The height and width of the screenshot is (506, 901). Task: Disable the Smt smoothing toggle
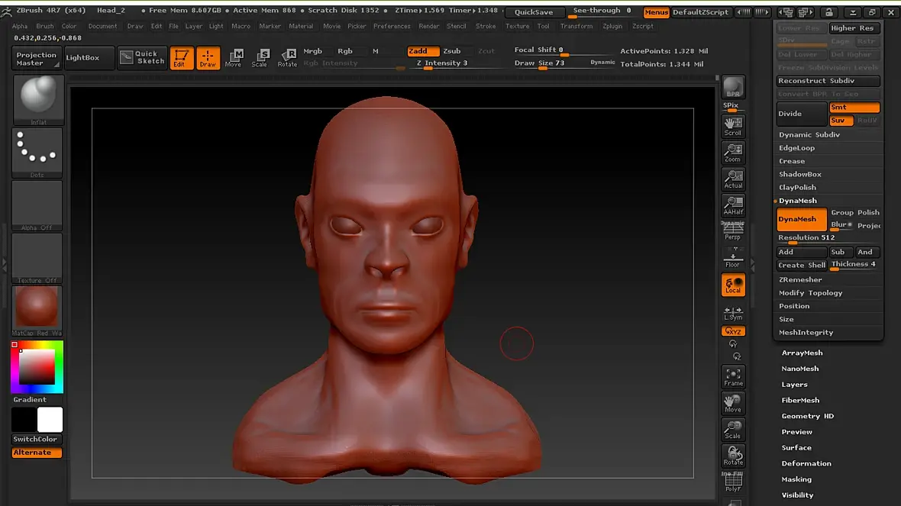[854, 108]
